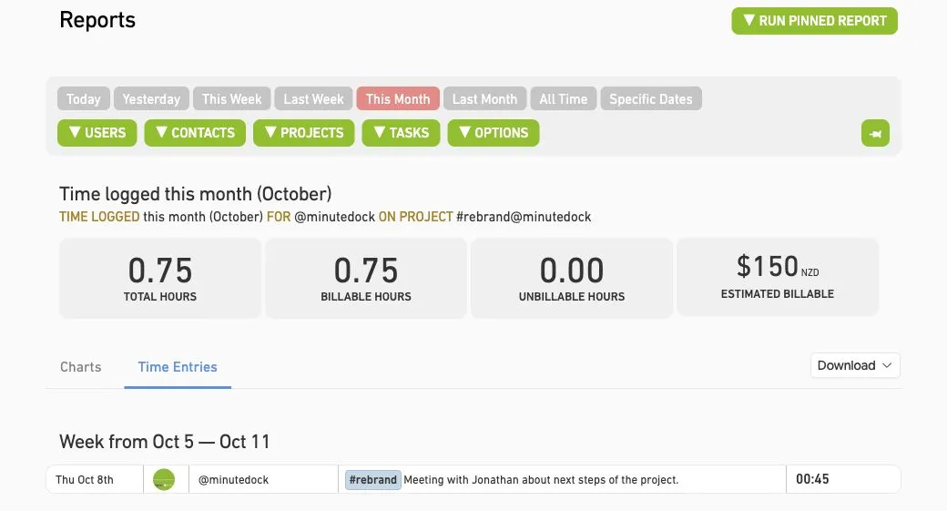Click the $150 Estimated Billable card
Screen dimensions: 947x511
click(x=778, y=277)
